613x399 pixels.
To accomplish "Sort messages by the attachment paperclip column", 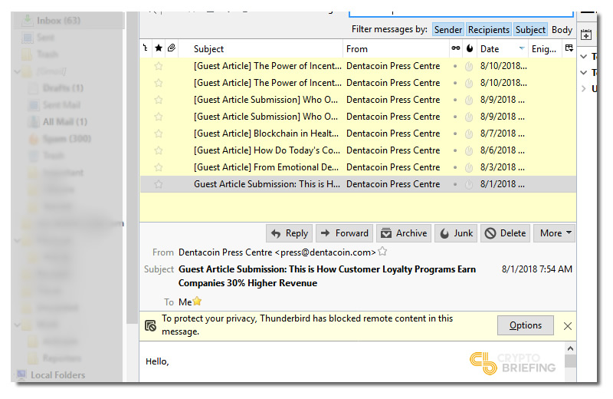I will point(171,48).
